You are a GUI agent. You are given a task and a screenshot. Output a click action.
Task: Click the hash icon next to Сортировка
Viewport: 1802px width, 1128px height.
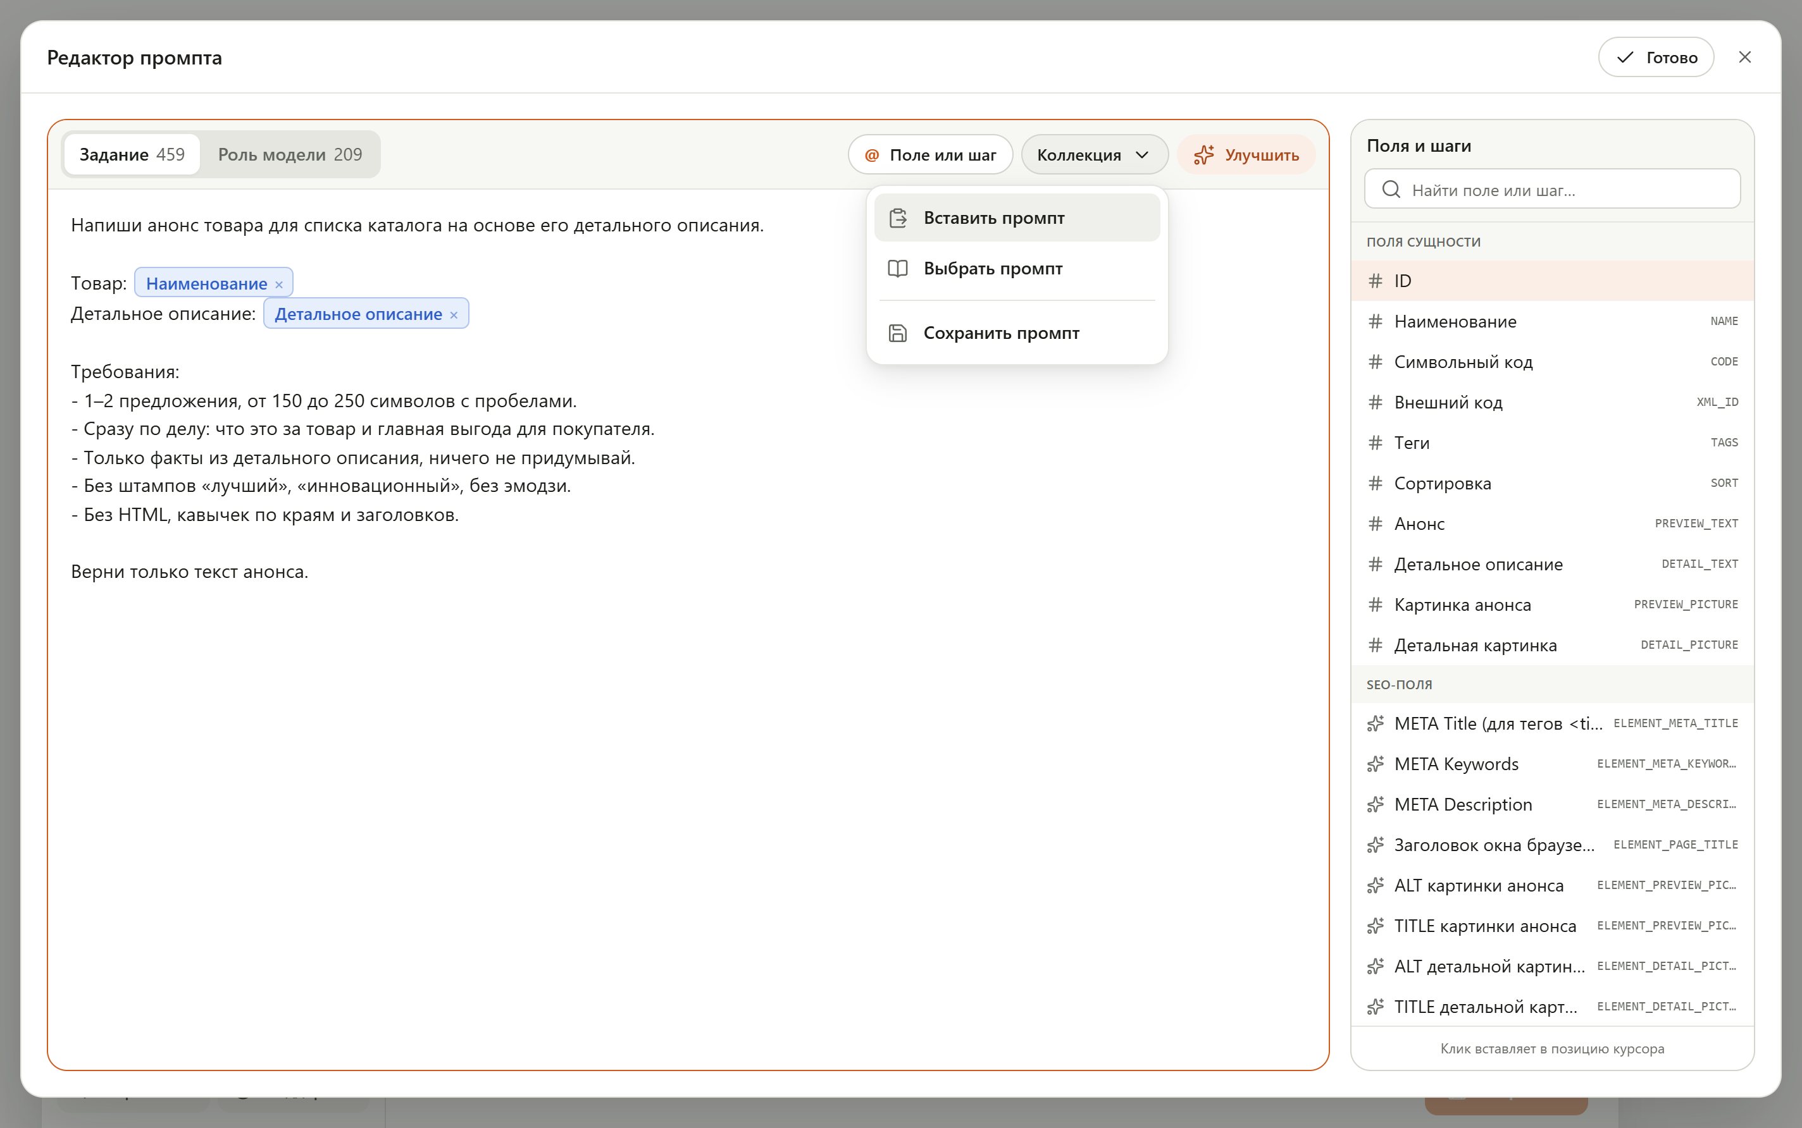tap(1375, 484)
